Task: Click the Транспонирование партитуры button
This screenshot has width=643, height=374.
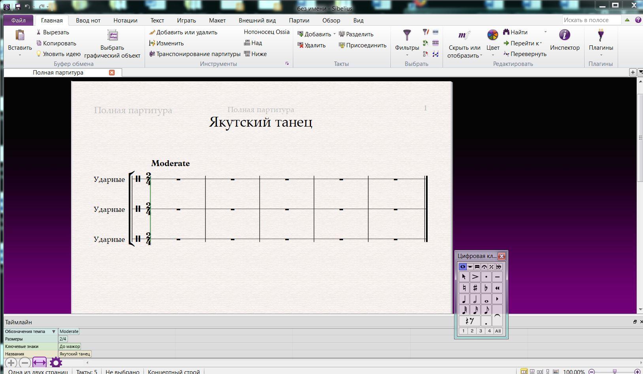Action: coord(194,54)
